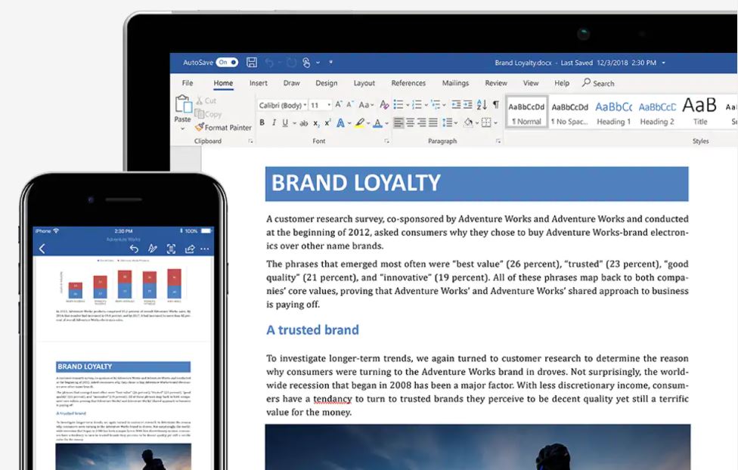This screenshot has width=738, height=470.
Task: Click the Redo icon in Quick Access Toolbar
Action: click(292, 63)
